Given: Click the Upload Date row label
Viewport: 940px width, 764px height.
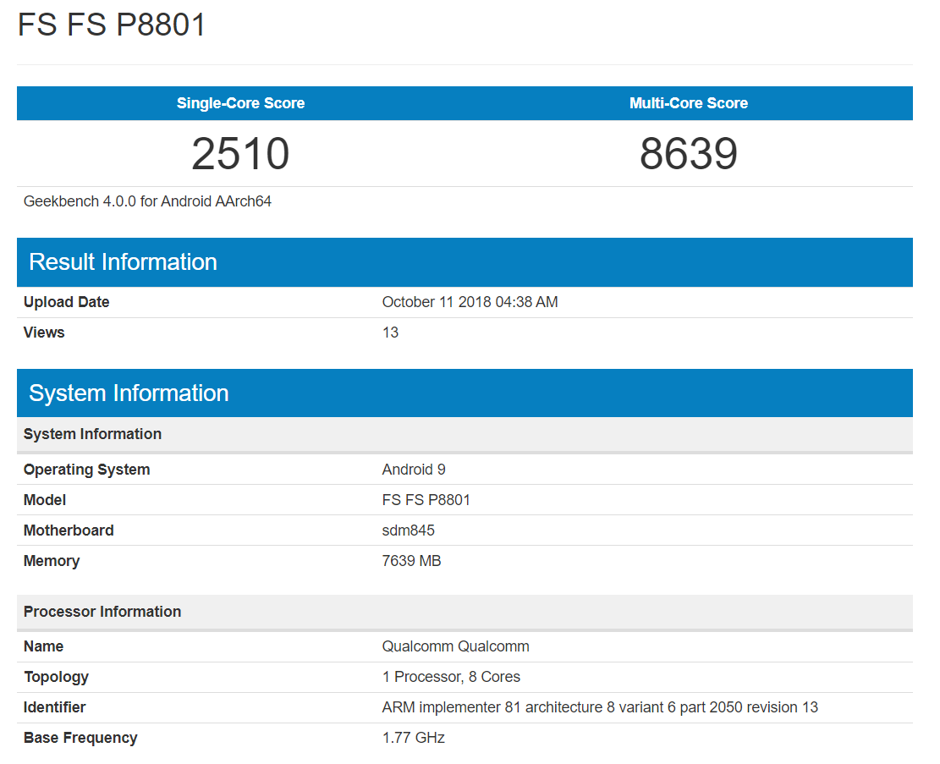Looking at the screenshot, I should pyautogui.click(x=66, y=302).
